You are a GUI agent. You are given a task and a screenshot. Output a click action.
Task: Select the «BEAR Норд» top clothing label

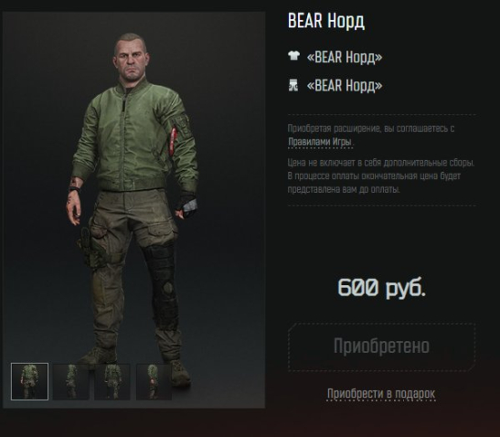pos(345,57)
